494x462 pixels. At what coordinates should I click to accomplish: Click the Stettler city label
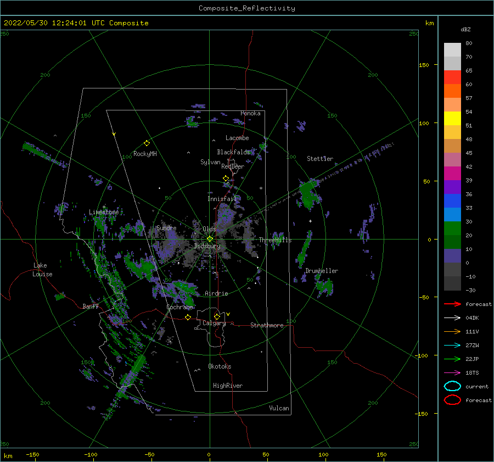[x=320, y=159]
